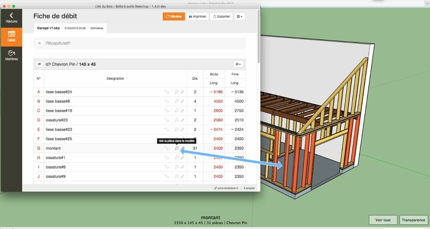View ossature#9 in model via magnifier
430x229 pixels.
point(177,176)
